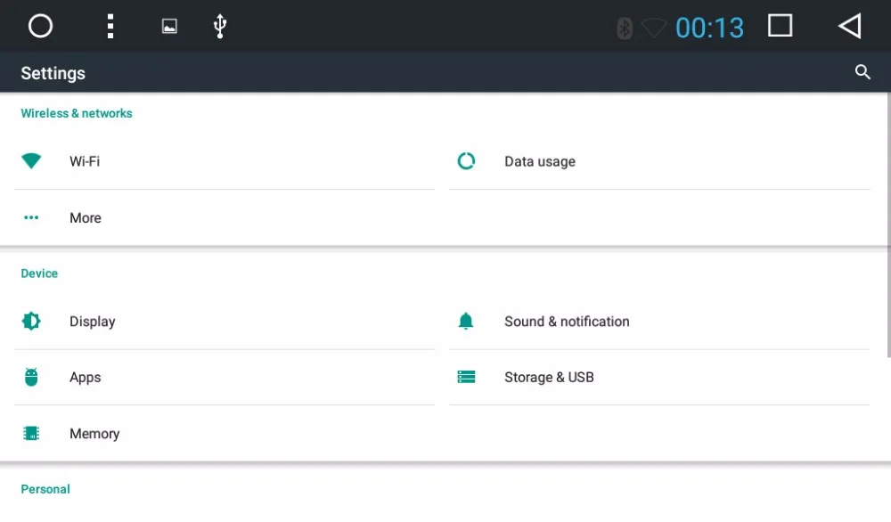Tap the Wi-Fi signal icon
This screenshot has width=891, height=522.
[x=32, y=161]
